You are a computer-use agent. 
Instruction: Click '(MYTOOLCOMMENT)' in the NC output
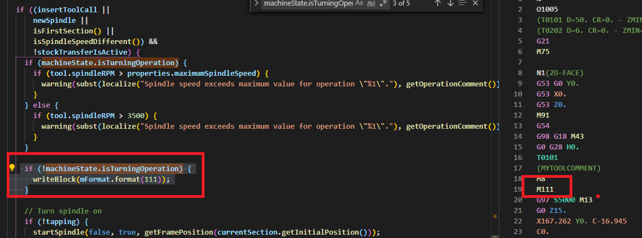[x=568, y=168]
